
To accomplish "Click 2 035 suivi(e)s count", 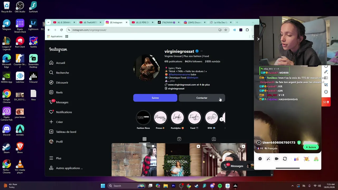I will coord(213,61).
